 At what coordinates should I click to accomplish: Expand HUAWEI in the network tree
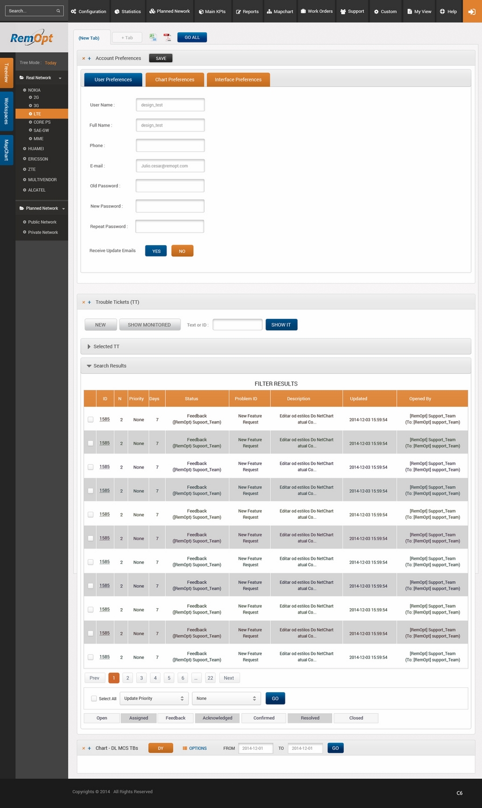25,149
